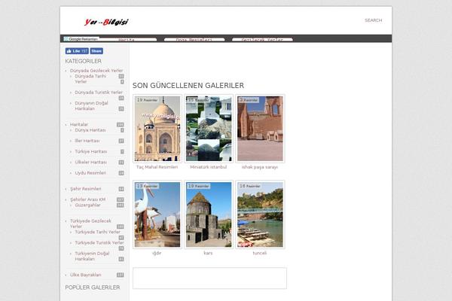Click the Facebook Like thumbs-up button
Screen dimensions: 452x301
point(77,51)
